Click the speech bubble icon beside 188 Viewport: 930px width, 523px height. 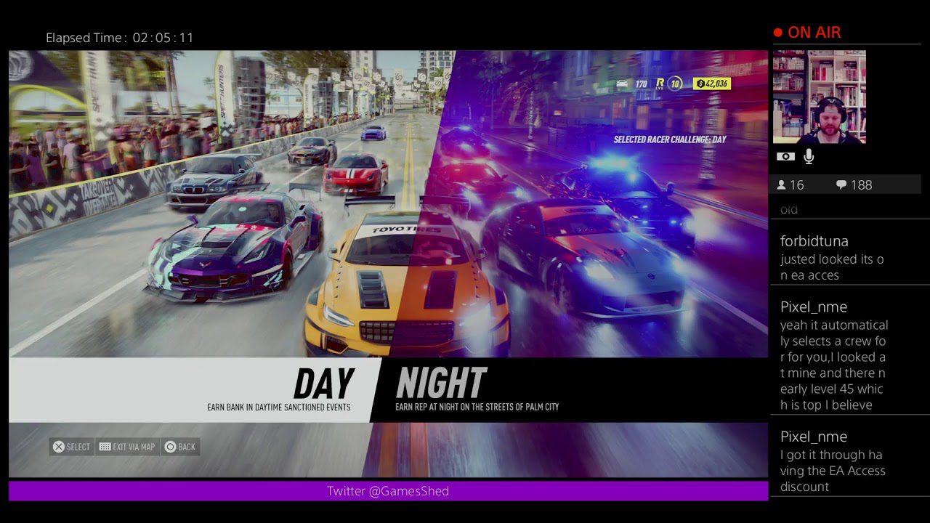pos(841,185)
